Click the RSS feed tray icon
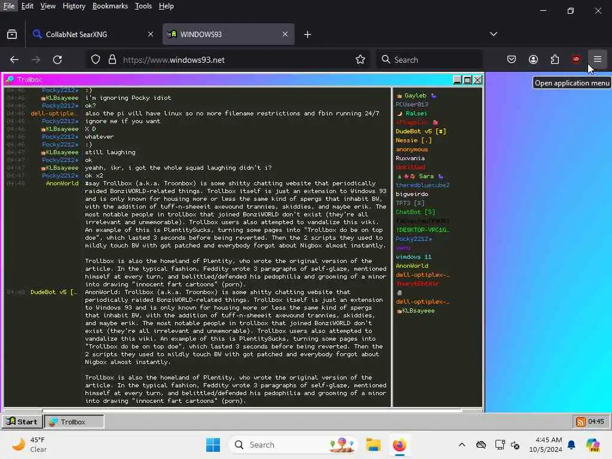This screenshot has width=612, height=459. coord(580,421)
